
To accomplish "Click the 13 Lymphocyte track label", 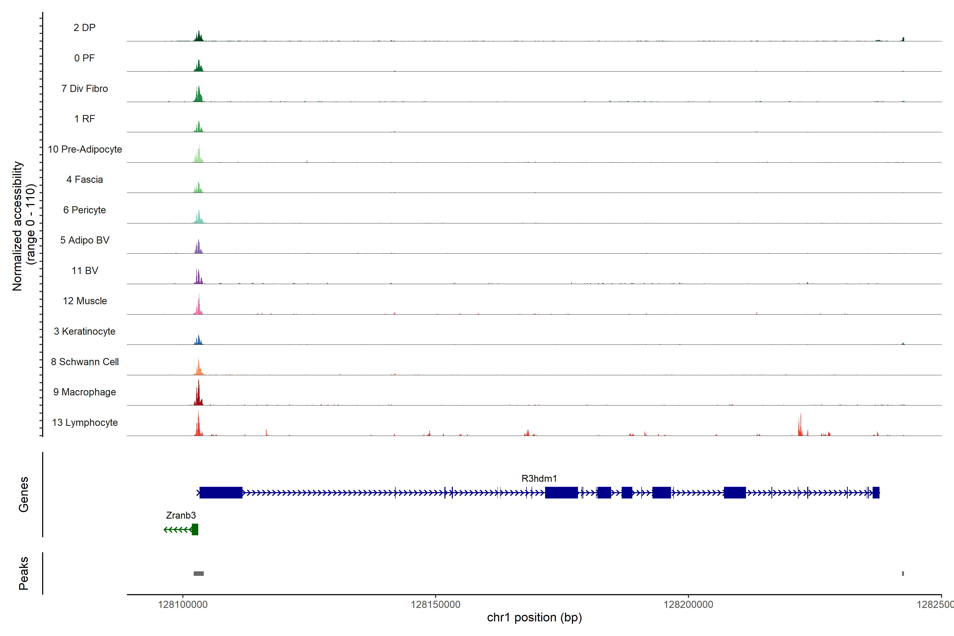I will [x=85, y=422].
